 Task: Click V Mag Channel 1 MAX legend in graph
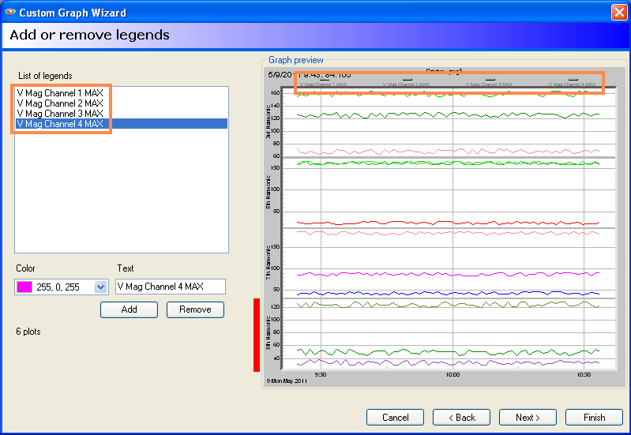(x=325, y=84)
